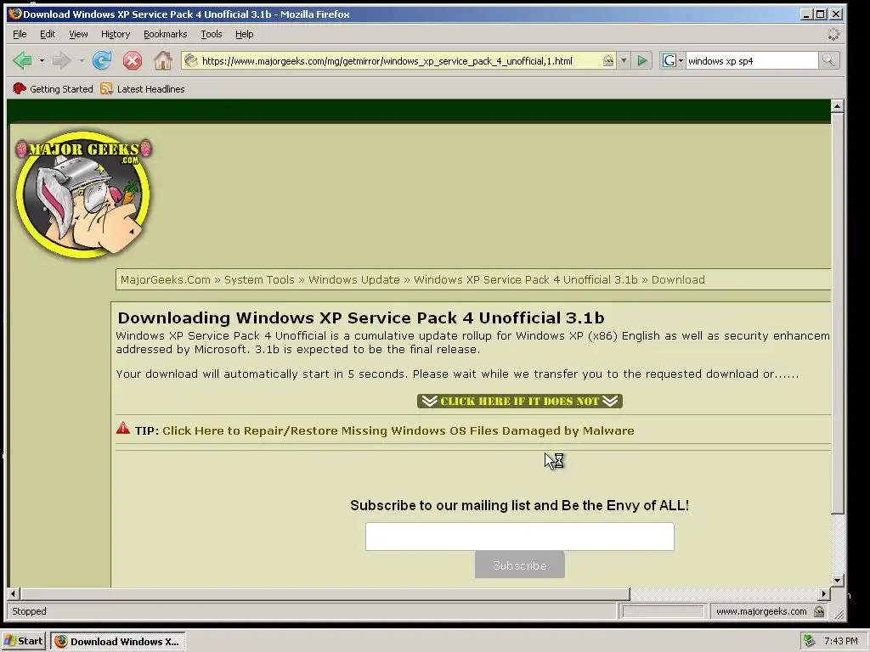Screen dimensions: 870x652
Task: Open the Back history dropdown arrow
Action: point(42,60)
